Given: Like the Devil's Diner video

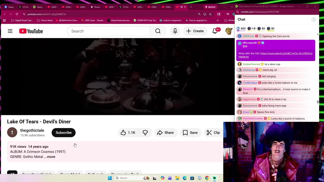Looking at the screenshot, I should pos(128,132).
